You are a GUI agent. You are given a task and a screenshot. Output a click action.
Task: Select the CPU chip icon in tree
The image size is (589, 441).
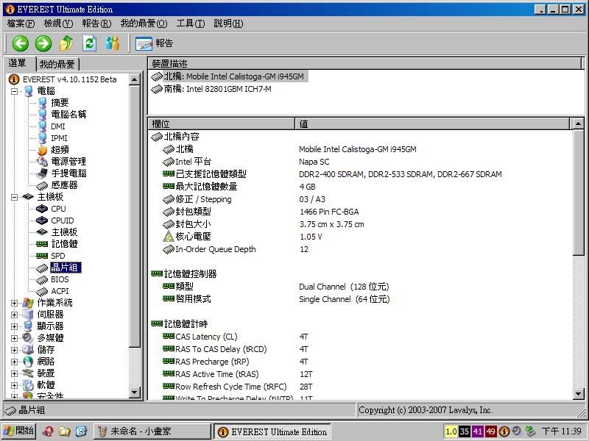[x=42, y=209]
